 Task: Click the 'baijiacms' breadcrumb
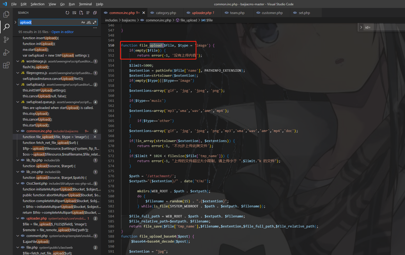(x=129, y=20)
